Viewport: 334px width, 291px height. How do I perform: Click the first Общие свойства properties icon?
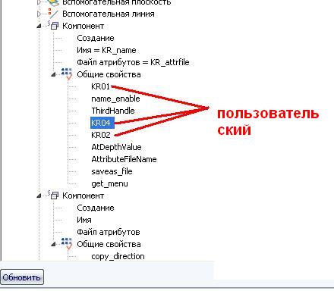point(67,74)
